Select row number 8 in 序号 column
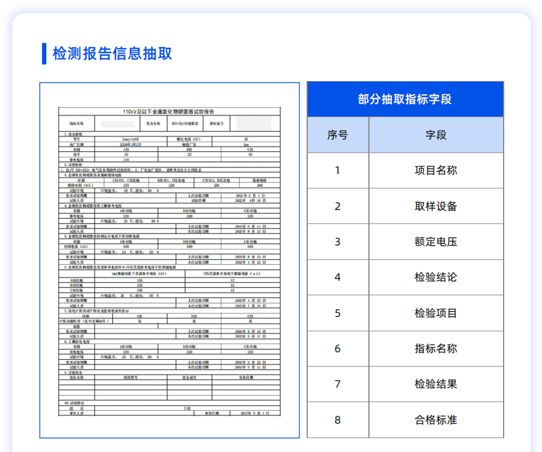Viewport: 542px width, 452px height. pyautogui.click(x=337, y=420)
